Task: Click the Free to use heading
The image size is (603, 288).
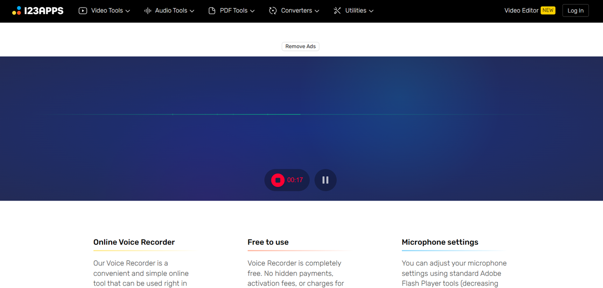Action: (x=268, y=242)
